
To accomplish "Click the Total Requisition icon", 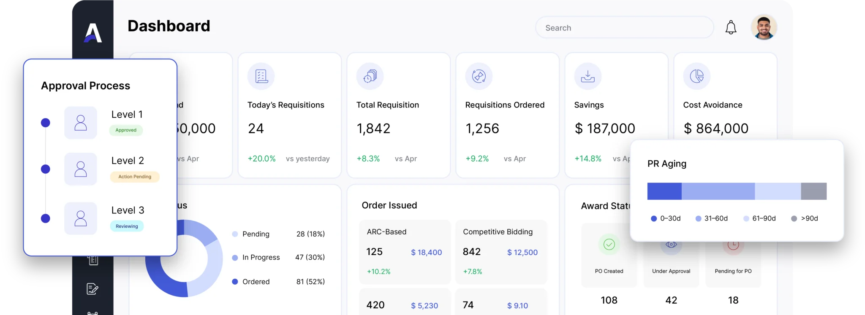I will 370,76.
